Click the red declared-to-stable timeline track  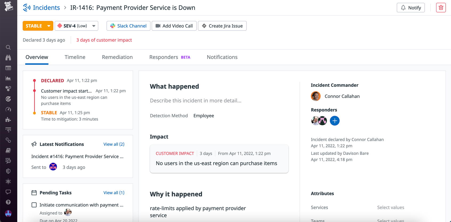[x=34, y=96]
